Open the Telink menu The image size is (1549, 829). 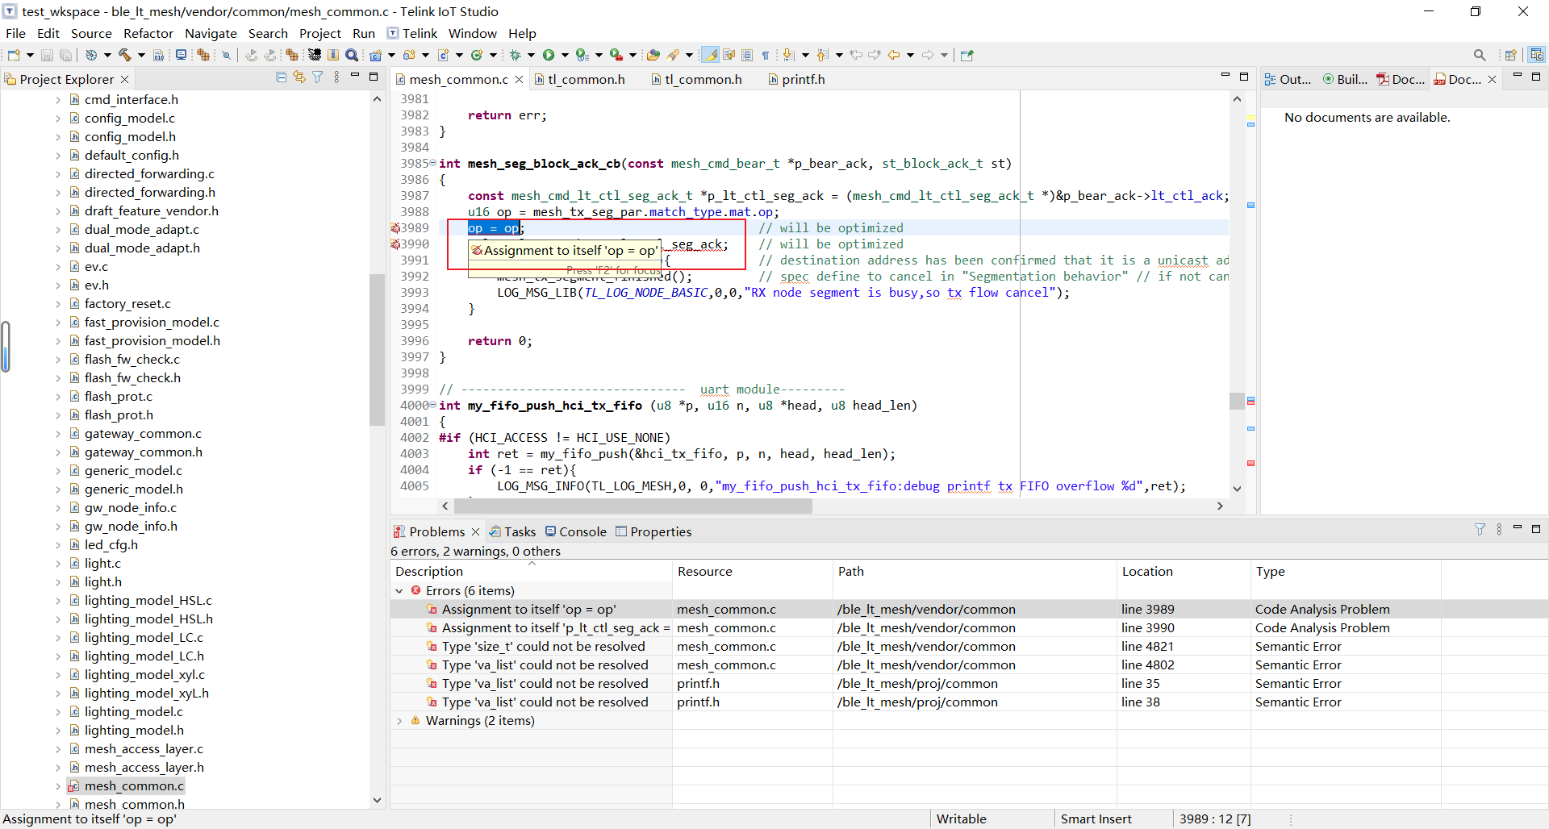(412, 33)
